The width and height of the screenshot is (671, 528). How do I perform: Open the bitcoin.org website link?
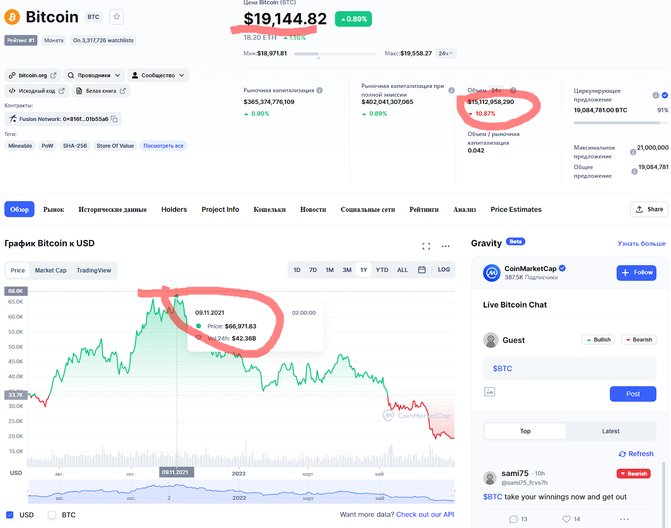point(33,75)
